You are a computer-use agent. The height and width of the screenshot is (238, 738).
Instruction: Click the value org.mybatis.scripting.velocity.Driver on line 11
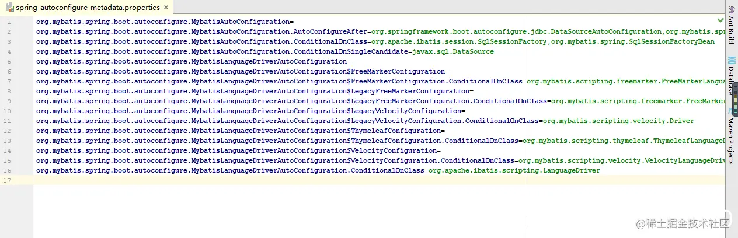tap(618, 121)
